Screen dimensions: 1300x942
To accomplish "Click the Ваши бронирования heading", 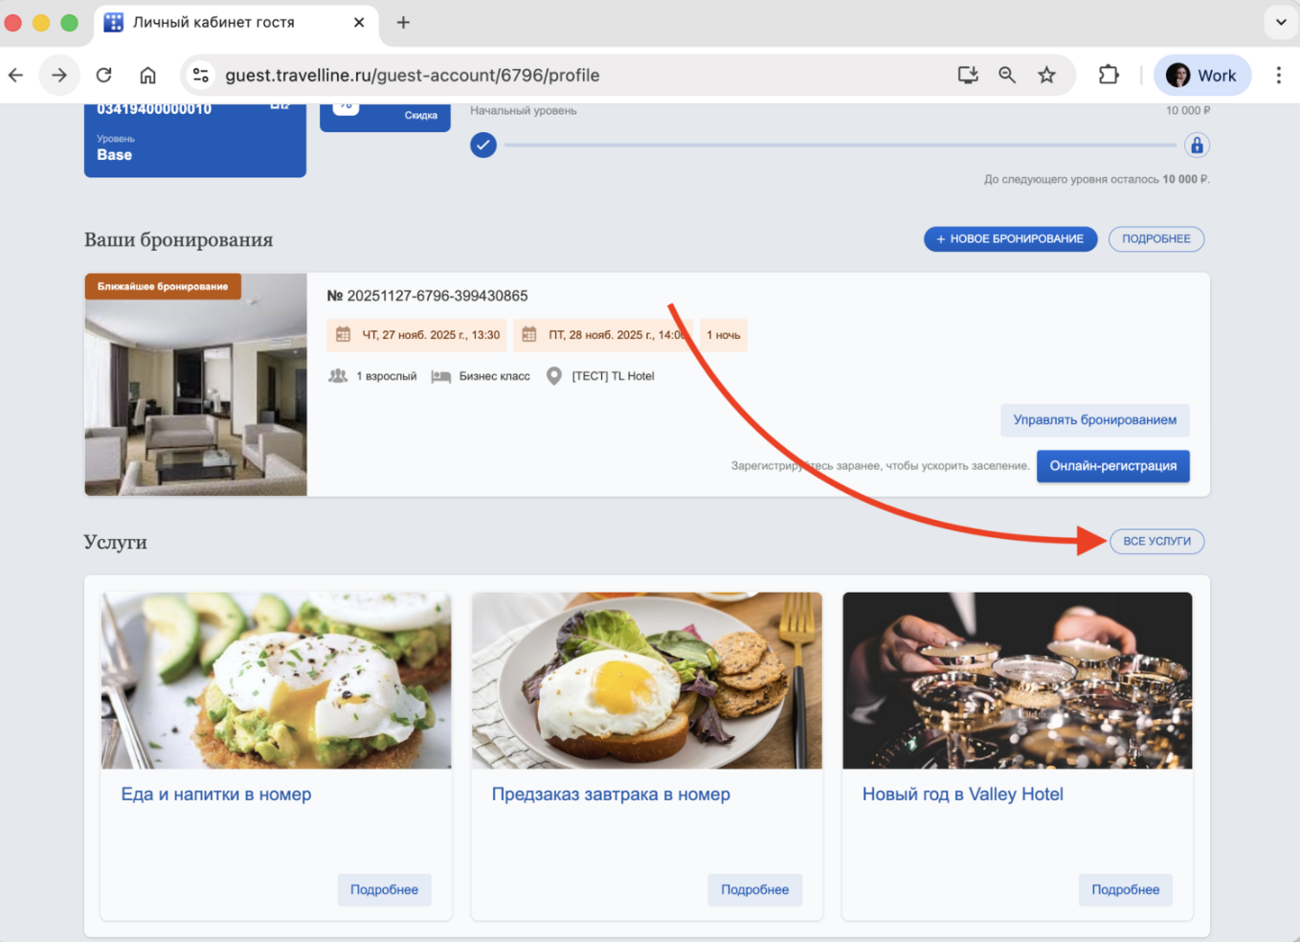I will 179,240.
